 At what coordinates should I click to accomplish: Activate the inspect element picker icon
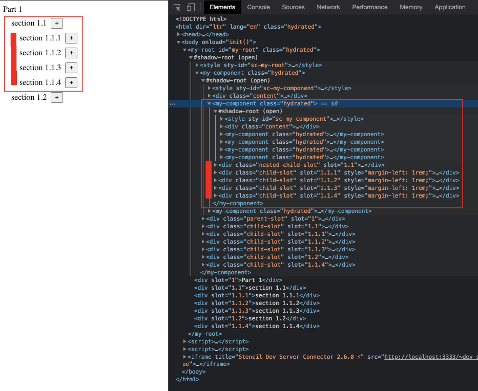(x=177, y=7)
